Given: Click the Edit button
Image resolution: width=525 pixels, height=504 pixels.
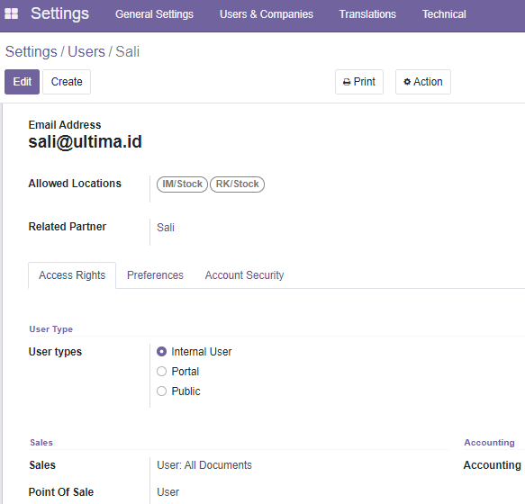Looking at the screenshot, I should (x=23, y=82).
